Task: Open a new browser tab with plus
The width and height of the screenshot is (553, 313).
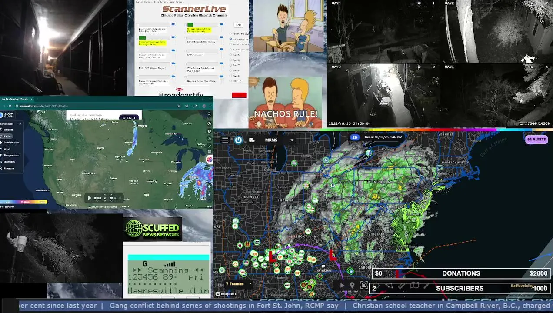Action: pyautogui.click(x=37, y=99)
